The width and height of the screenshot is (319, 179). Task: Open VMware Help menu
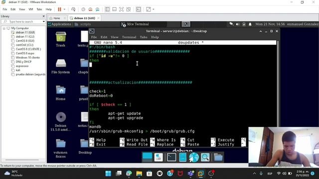tap(49, 9)
